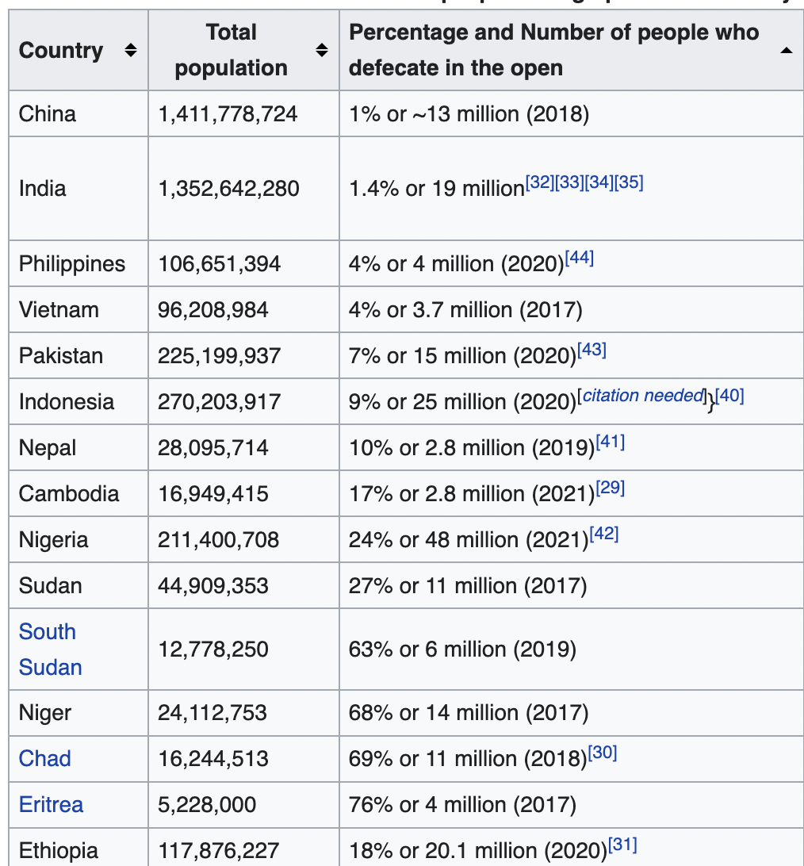Sort table by Country column arrows
Screen dimensions: 804x866
click(x=131, y=50)
